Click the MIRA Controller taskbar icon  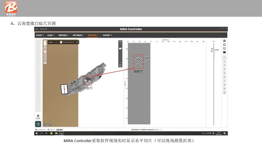tap(61, 133)
